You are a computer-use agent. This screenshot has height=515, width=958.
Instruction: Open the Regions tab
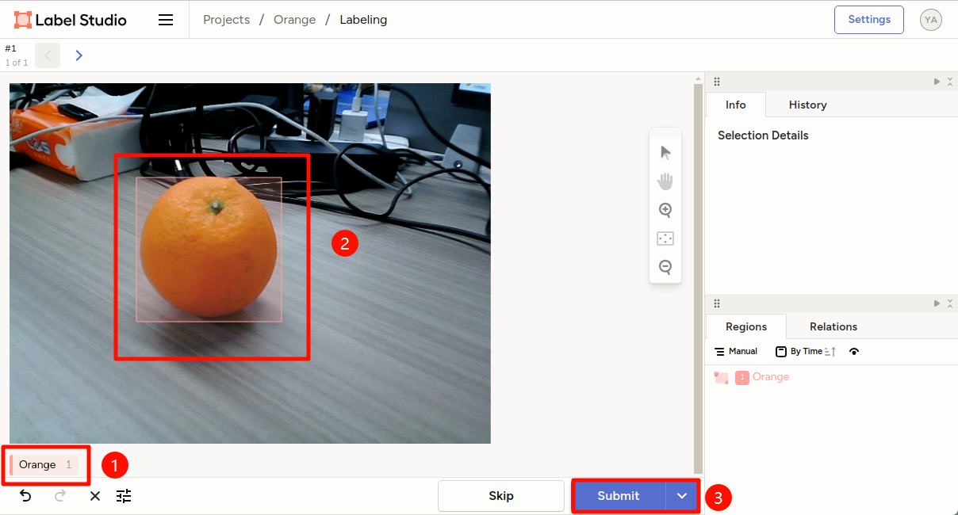pos(746,326)
